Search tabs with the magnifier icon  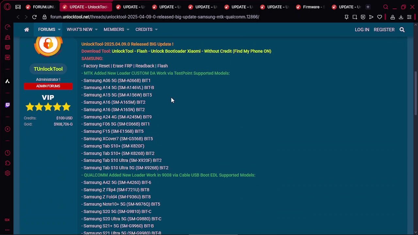386,7
